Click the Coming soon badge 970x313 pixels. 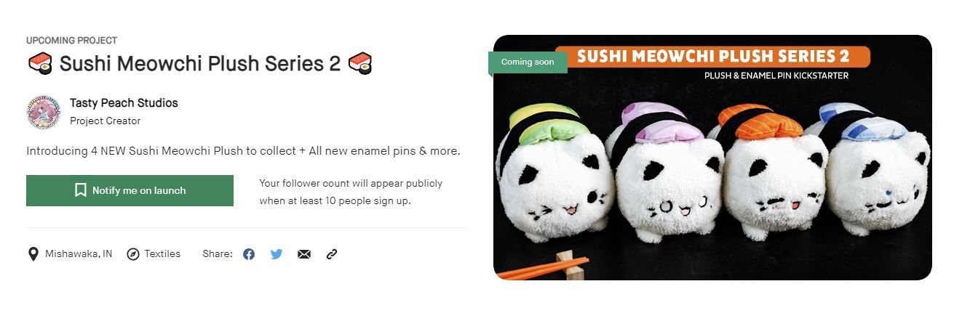tap(528, 62)
